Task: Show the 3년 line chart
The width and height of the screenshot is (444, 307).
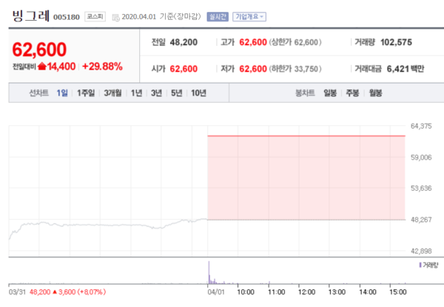Action: click(x=156, y=92)
